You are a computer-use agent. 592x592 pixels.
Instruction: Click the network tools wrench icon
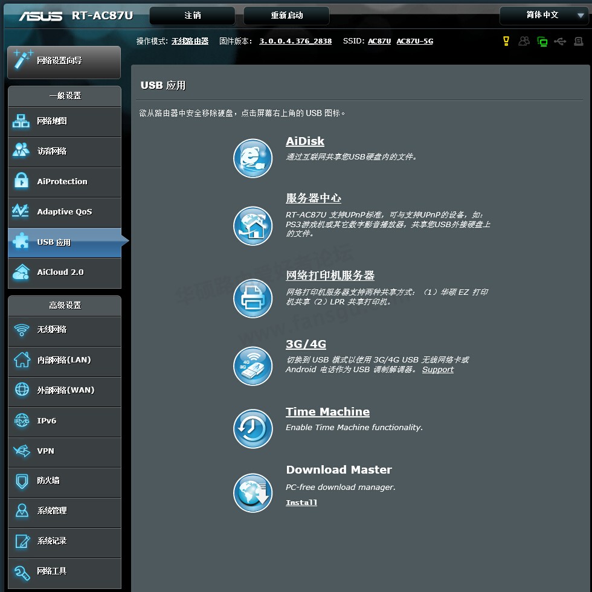pyautogui.click(x=22, y=573)
